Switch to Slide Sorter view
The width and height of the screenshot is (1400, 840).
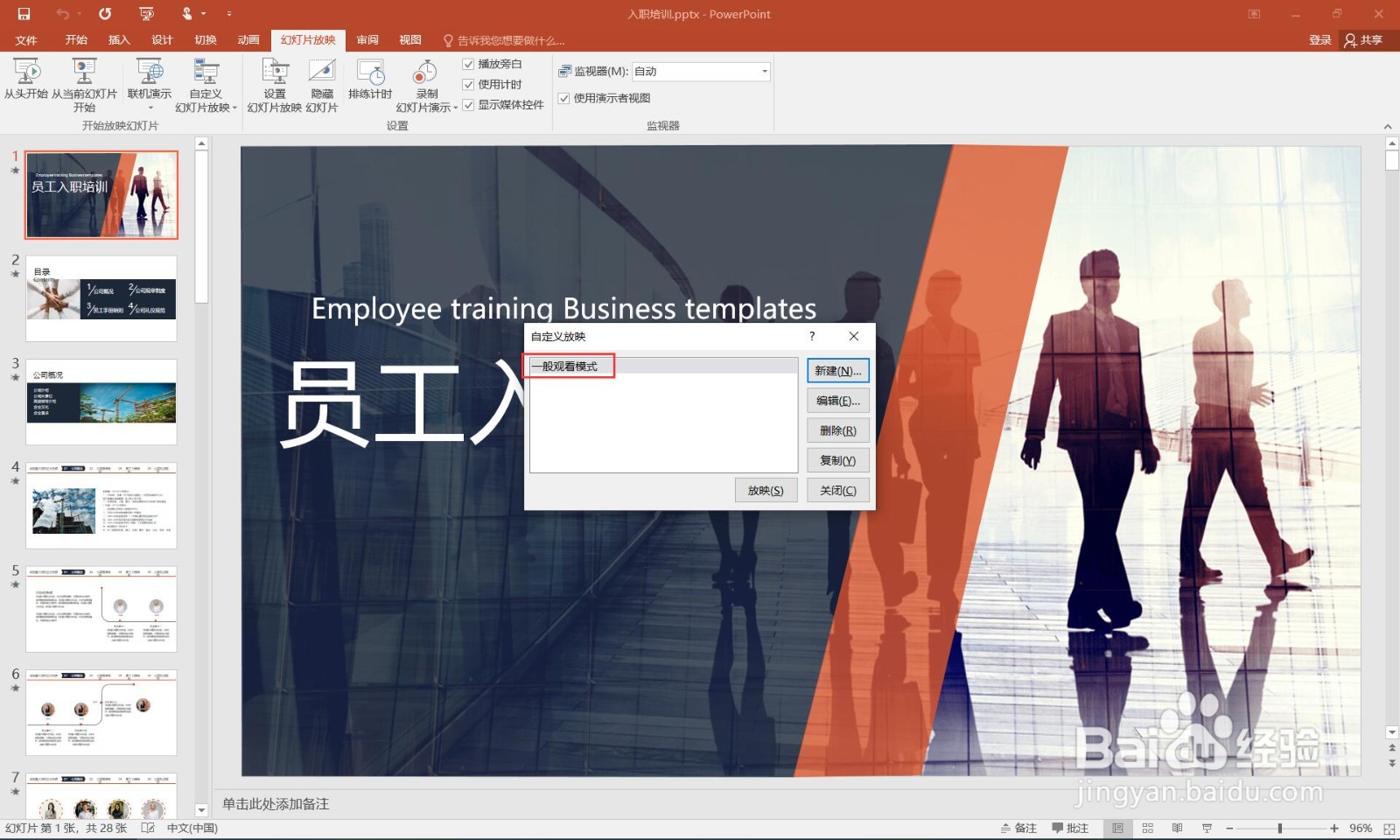[x=1148, y=828]
